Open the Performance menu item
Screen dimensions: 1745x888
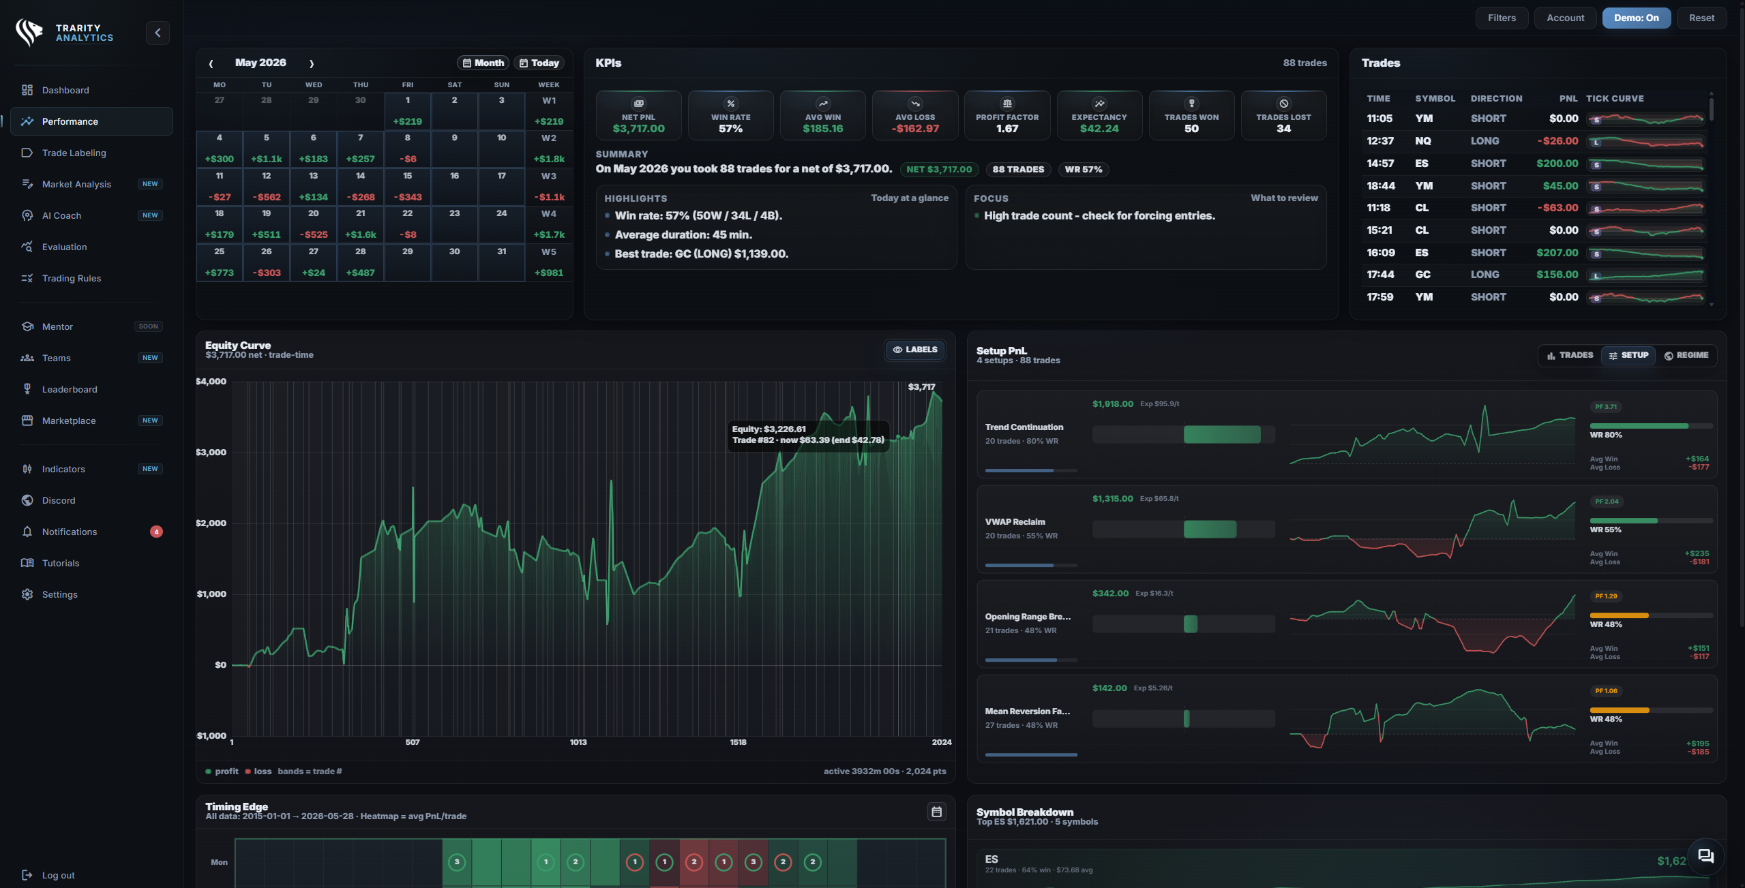click(91, 121)
